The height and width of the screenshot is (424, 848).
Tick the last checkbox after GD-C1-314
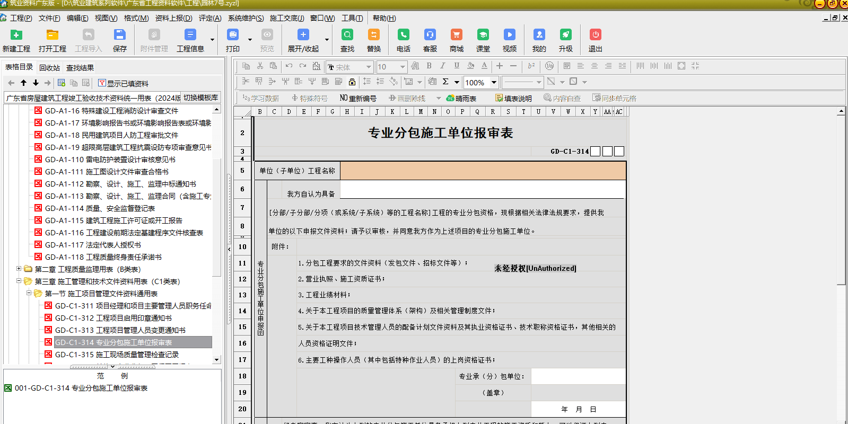(x=619, y=152)
